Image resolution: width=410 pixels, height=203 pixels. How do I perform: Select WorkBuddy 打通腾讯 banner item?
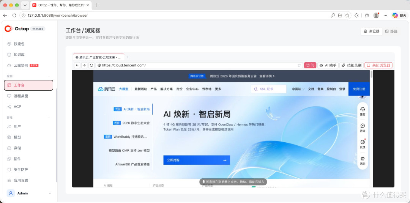pyautogui.click(x=126, y=137)
